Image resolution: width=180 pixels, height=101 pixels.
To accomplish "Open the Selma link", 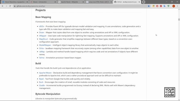I will coord(42,58).
